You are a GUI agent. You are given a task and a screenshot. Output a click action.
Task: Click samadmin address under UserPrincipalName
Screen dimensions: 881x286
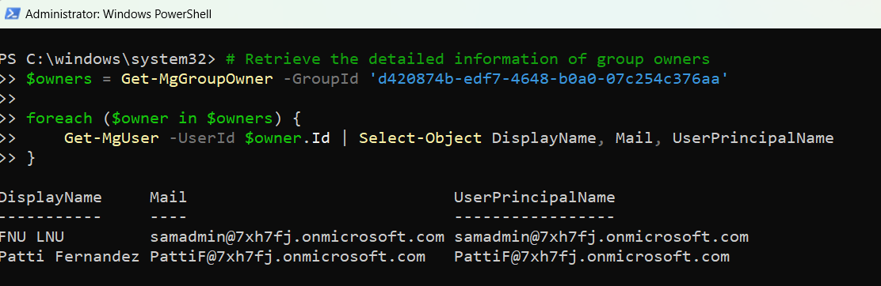601,237
